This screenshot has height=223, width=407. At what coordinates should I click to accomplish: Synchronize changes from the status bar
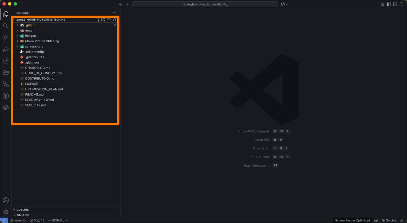(24, 220)
